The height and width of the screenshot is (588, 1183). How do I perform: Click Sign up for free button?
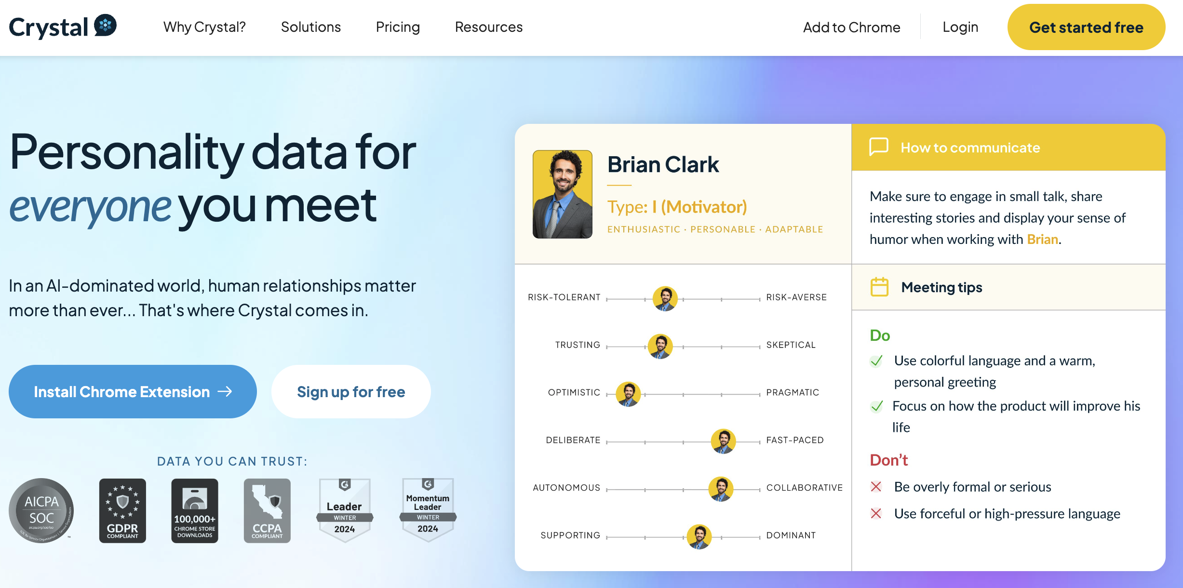point(351,391)
